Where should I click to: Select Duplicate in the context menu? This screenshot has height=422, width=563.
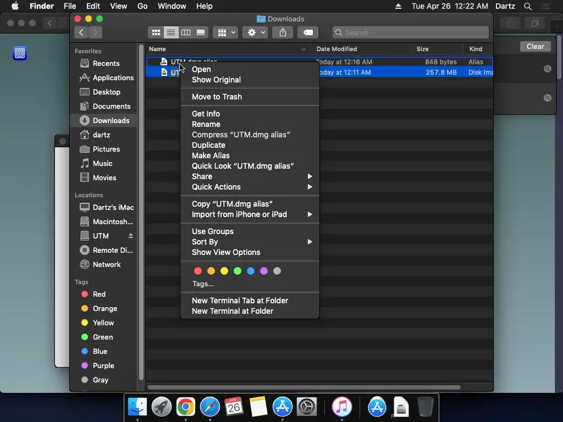point(250,145)
